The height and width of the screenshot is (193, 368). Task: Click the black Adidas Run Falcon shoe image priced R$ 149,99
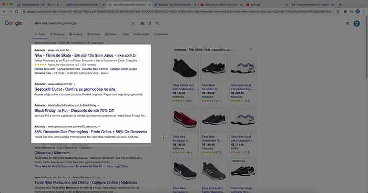(185, 68)
